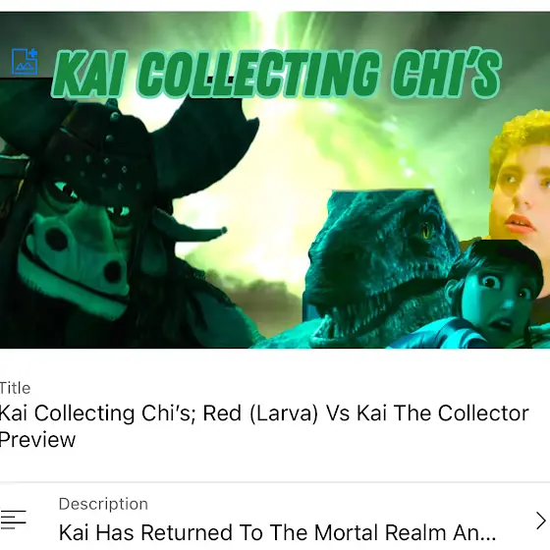Open description details via right chevron
Screen dimensions: 550x550
(541, 521)
